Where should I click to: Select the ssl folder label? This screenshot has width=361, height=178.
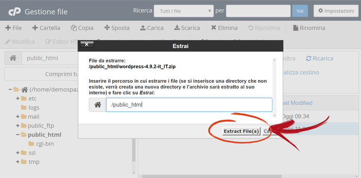pos(32,153)
